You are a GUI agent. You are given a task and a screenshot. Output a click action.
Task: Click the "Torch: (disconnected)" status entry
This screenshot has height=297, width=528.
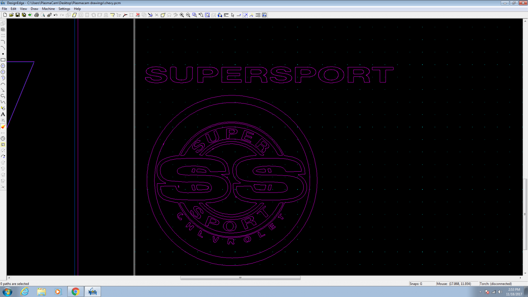point(502,284)
